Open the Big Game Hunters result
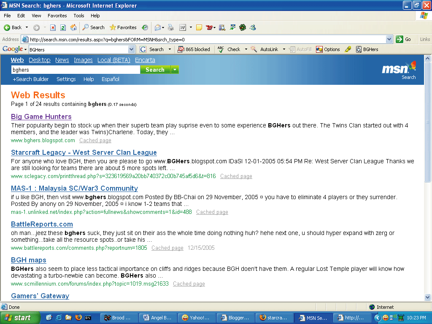This screenshot has width=432, height=324. (41, 116)
